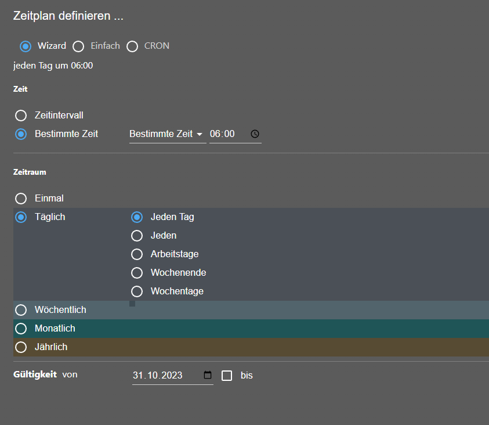Select the Jeden radio option

click(x=137, y=236)
